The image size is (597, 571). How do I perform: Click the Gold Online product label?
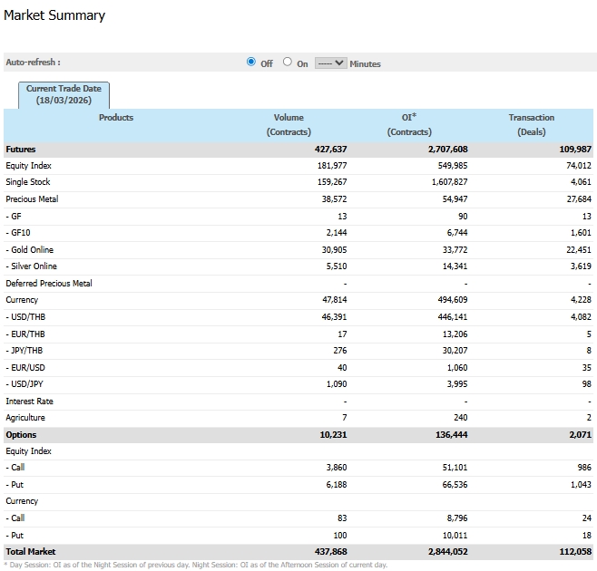tap(32, 250)
